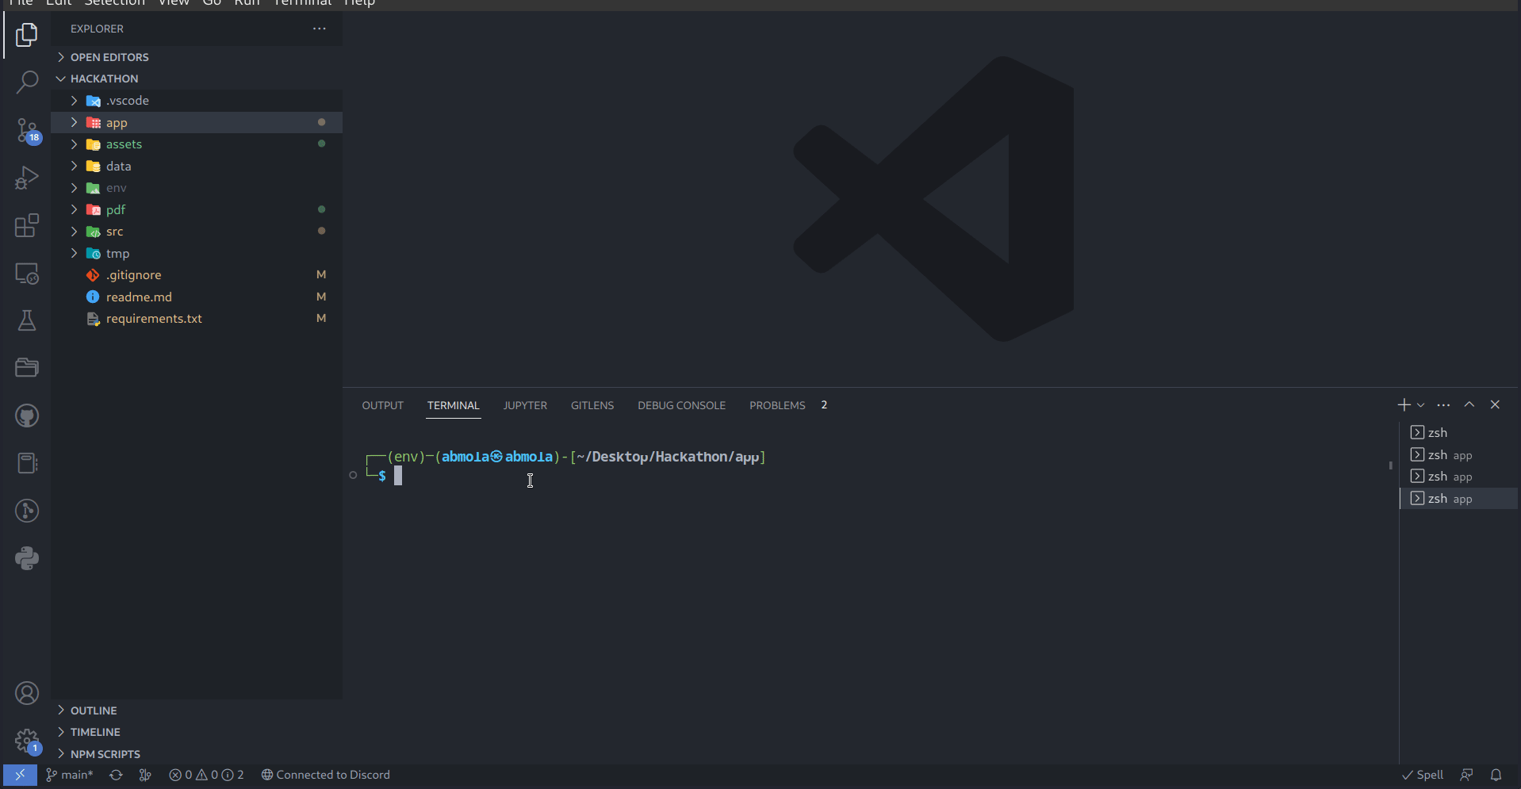Collapse the HACKATHON folder section
1521x789 pixels.
coord(197,79)
